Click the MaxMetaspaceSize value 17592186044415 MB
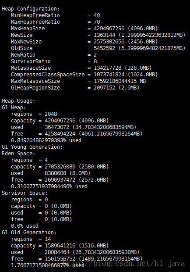This screenshot has height=272, width=190. coord(120,81)
